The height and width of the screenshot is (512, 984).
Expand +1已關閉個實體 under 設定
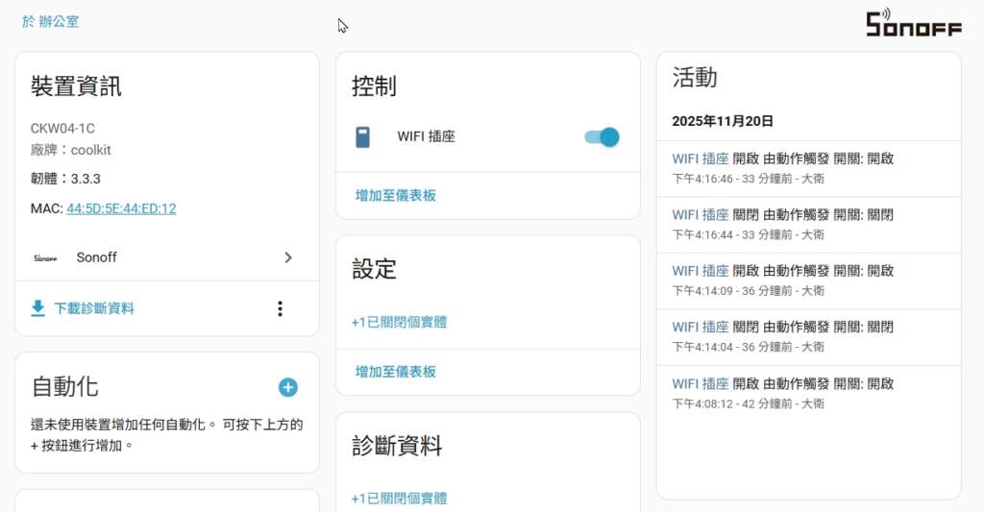pos(399,323)
